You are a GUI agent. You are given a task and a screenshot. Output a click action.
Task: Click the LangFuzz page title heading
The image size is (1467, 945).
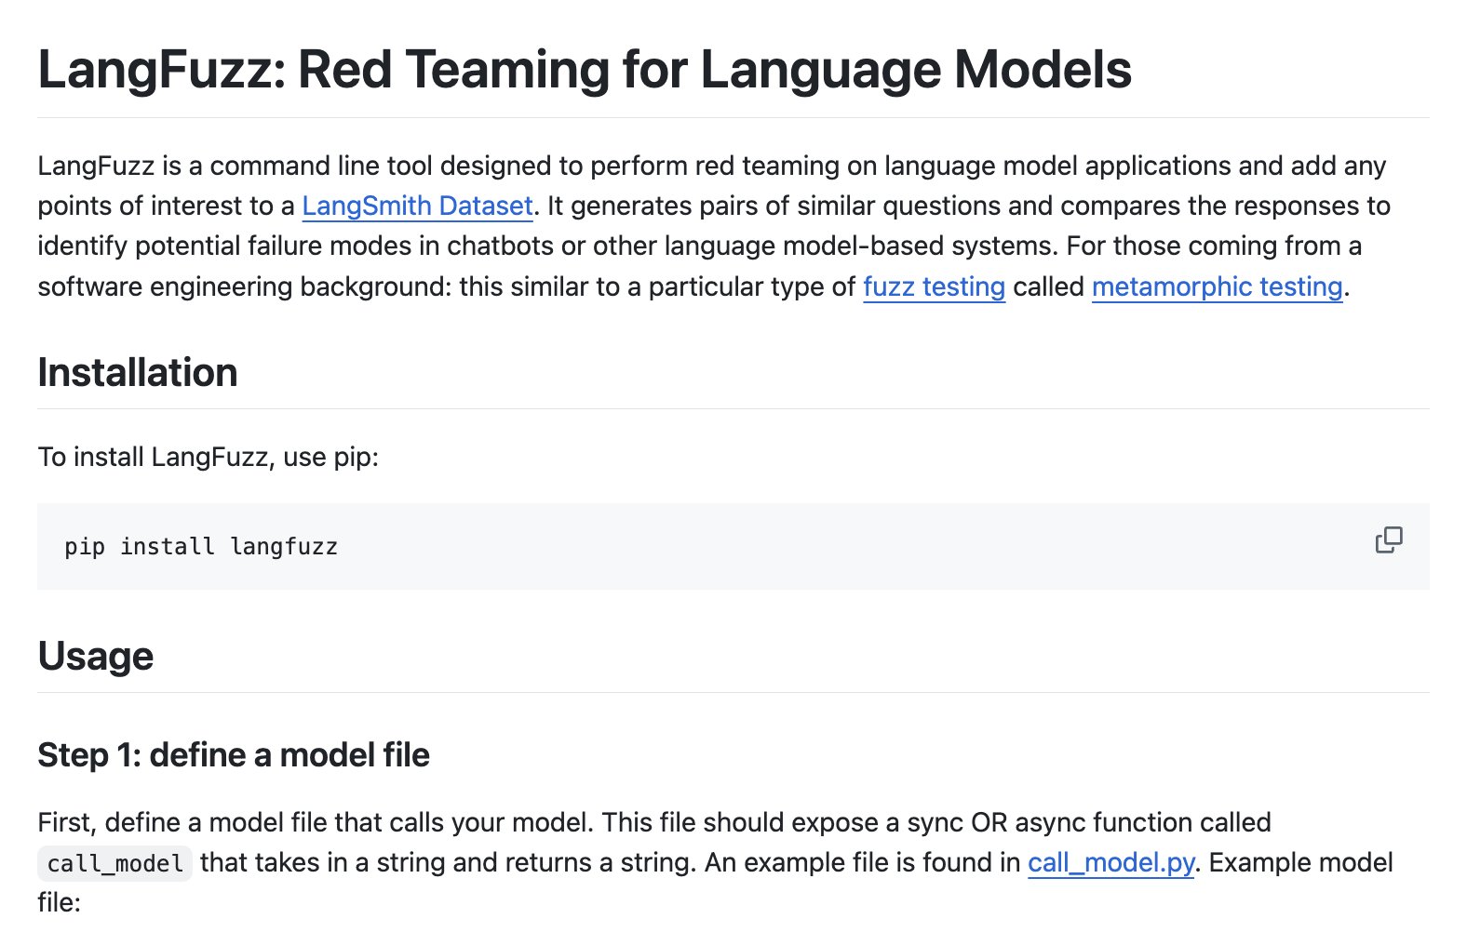pos(585,70)
